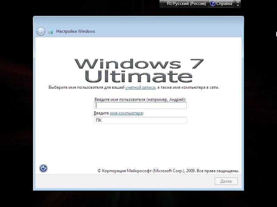Click the user name input field
Viewport: 277px width, 207px height.
[x=140, y=105]
